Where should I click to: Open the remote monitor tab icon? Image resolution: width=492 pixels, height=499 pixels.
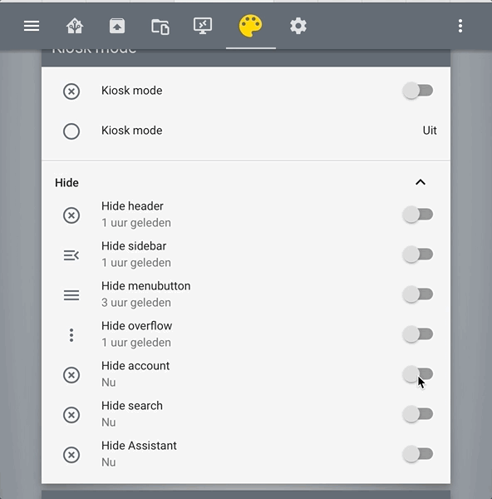click(x=203, y=26)
